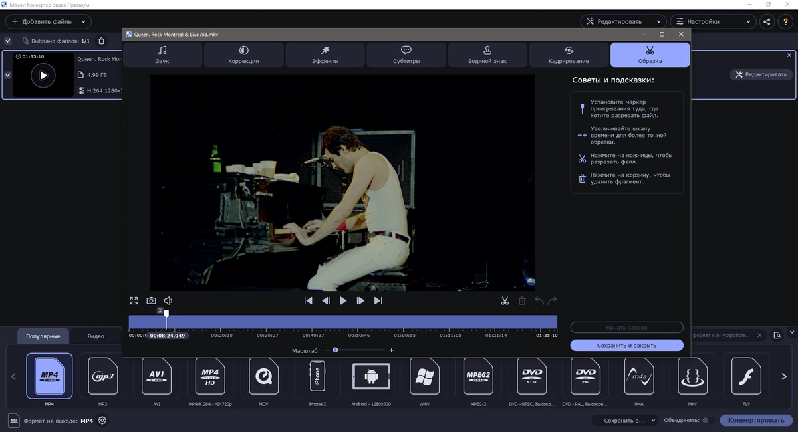Click the blue timeline bar
The height and width of the screenshot is (432, 798).
[x=343, y=322]
